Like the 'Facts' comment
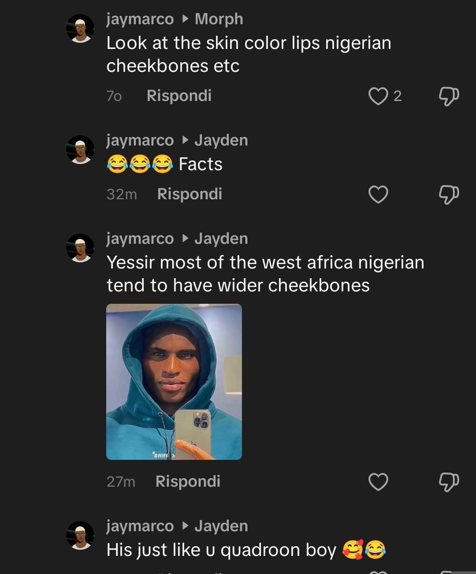Screen dimensions: 476x574 coord(378,194)
